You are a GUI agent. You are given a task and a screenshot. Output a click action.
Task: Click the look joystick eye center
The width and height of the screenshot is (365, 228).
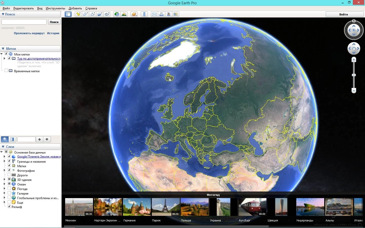[354, 30]
